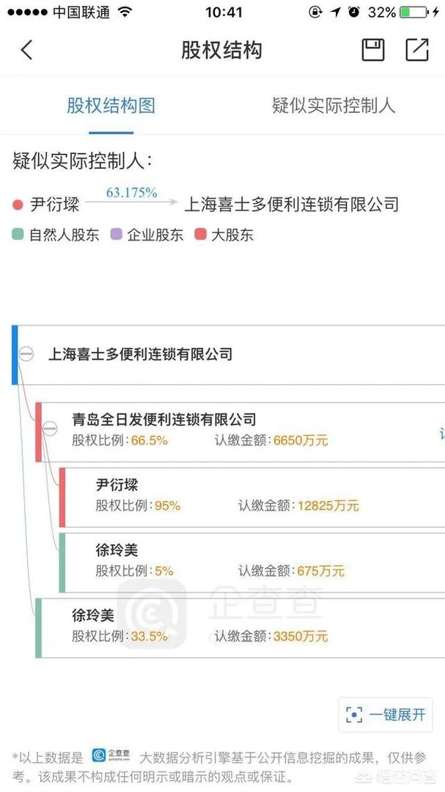This screenshot has width=445, height=792.
Task: Tap the save icon in the top bar
Action: (x=372, y=50)
